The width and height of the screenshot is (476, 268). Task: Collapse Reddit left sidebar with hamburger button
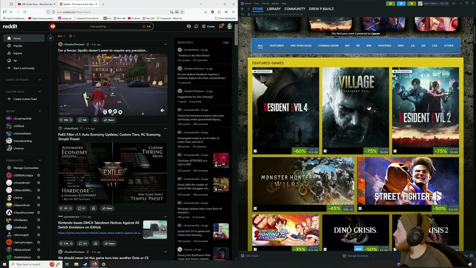pos(51,38)
